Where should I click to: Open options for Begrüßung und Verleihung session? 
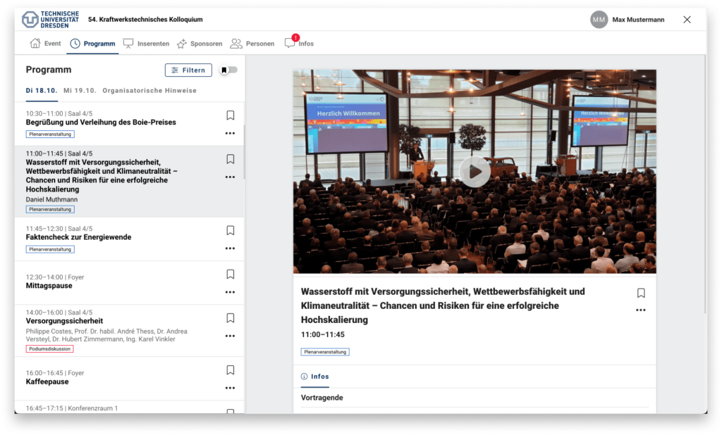229,132
